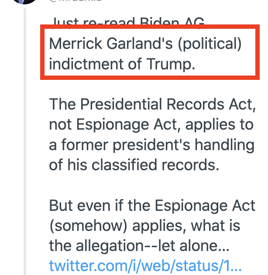Click the line "not Espionage Act, applies to"
Viewport: 268px width, 275px height.
(x=151, y=125)
